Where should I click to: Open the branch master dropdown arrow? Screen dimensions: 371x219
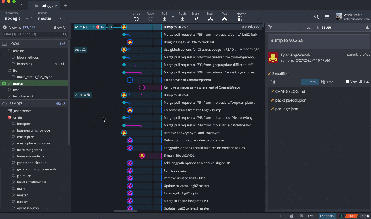[60, 19]
